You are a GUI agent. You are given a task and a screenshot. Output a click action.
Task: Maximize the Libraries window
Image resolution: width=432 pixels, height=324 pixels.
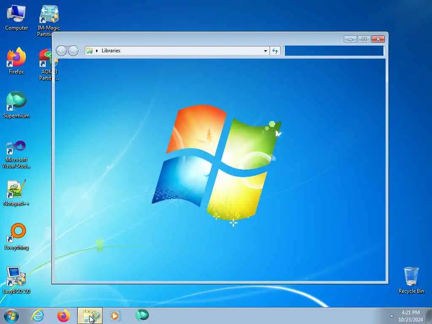pyautogui.click(x=364, y=39)
